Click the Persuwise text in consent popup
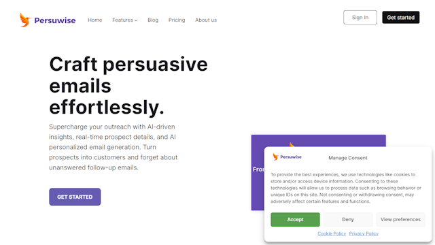 pos(291,157)
